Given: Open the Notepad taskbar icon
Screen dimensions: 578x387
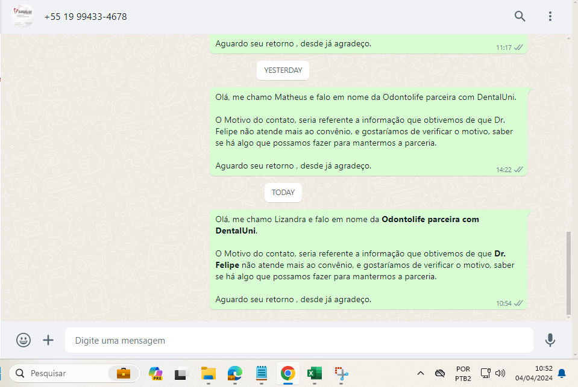Looking at the screenshot, I should point(262,373).
